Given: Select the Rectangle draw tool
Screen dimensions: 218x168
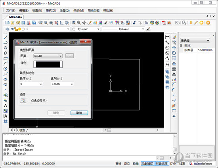Looking at the screenshot, I should (x=6, y=58).
